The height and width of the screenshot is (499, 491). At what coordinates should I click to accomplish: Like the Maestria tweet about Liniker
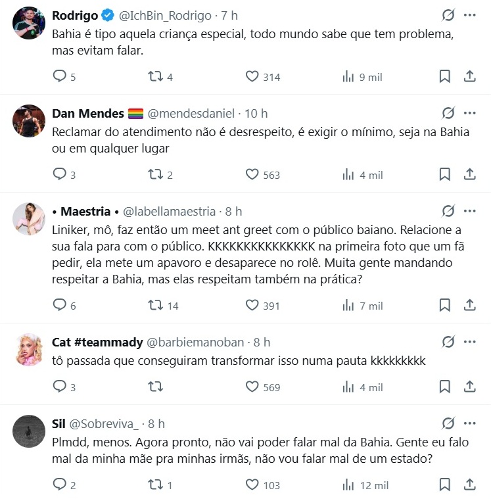click(252, 306)
